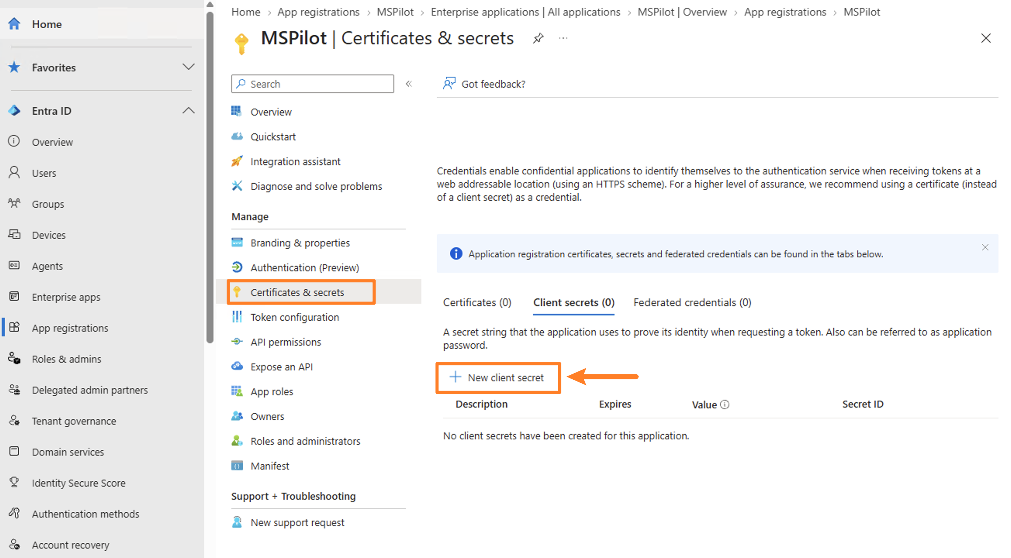Click Got feedback? link

tap(493, 84)
